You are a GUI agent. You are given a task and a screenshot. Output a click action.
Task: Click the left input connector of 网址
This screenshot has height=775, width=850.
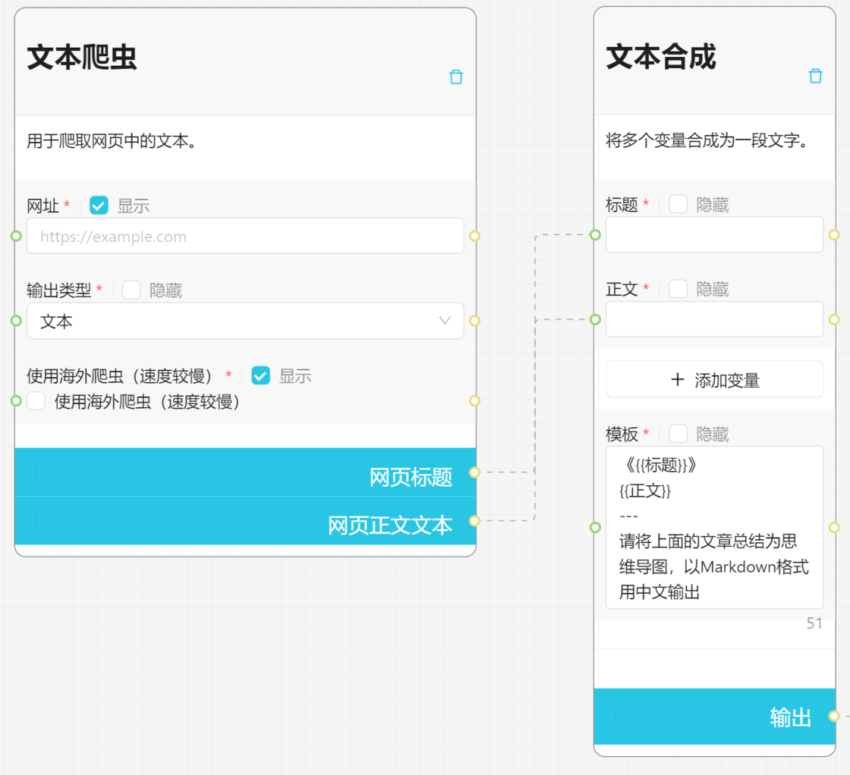(x=16, y=236)
